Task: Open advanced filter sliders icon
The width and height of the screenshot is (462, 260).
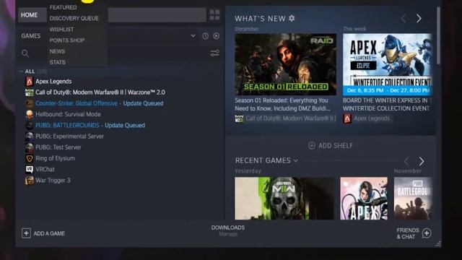Action: 215,53
